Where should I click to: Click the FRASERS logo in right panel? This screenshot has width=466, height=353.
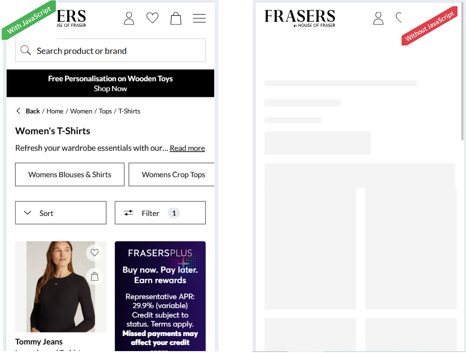[x=300, y=18]
